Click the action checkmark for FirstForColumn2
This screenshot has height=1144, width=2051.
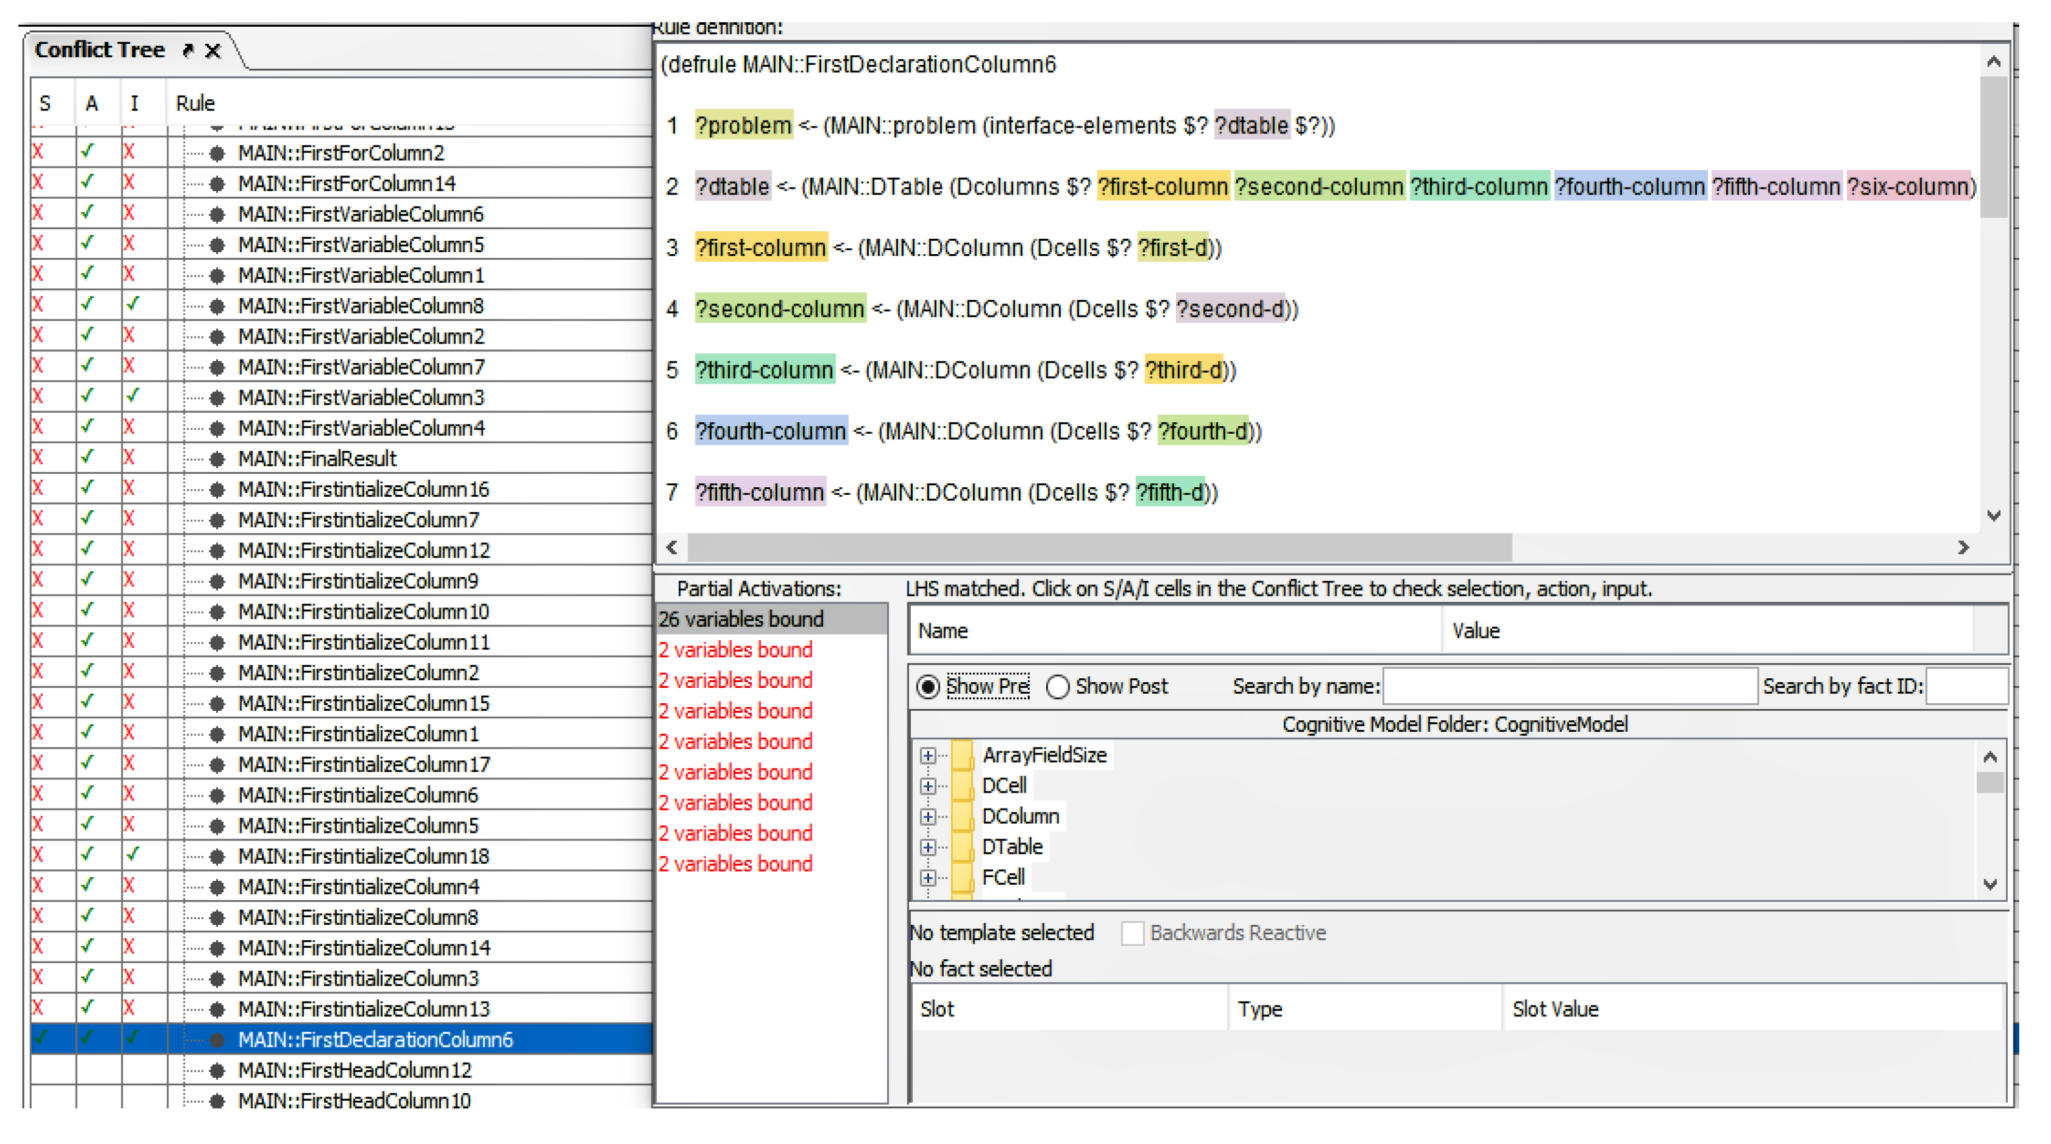pyautogui.click(x=88, y=152)
